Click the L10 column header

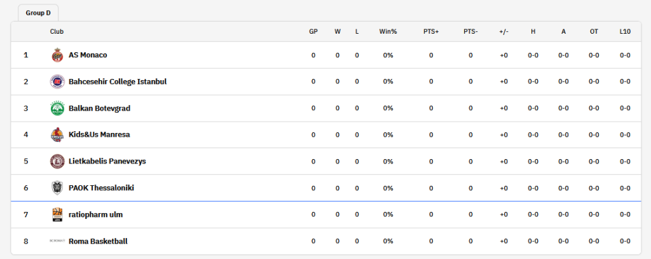tap(625, 32)
